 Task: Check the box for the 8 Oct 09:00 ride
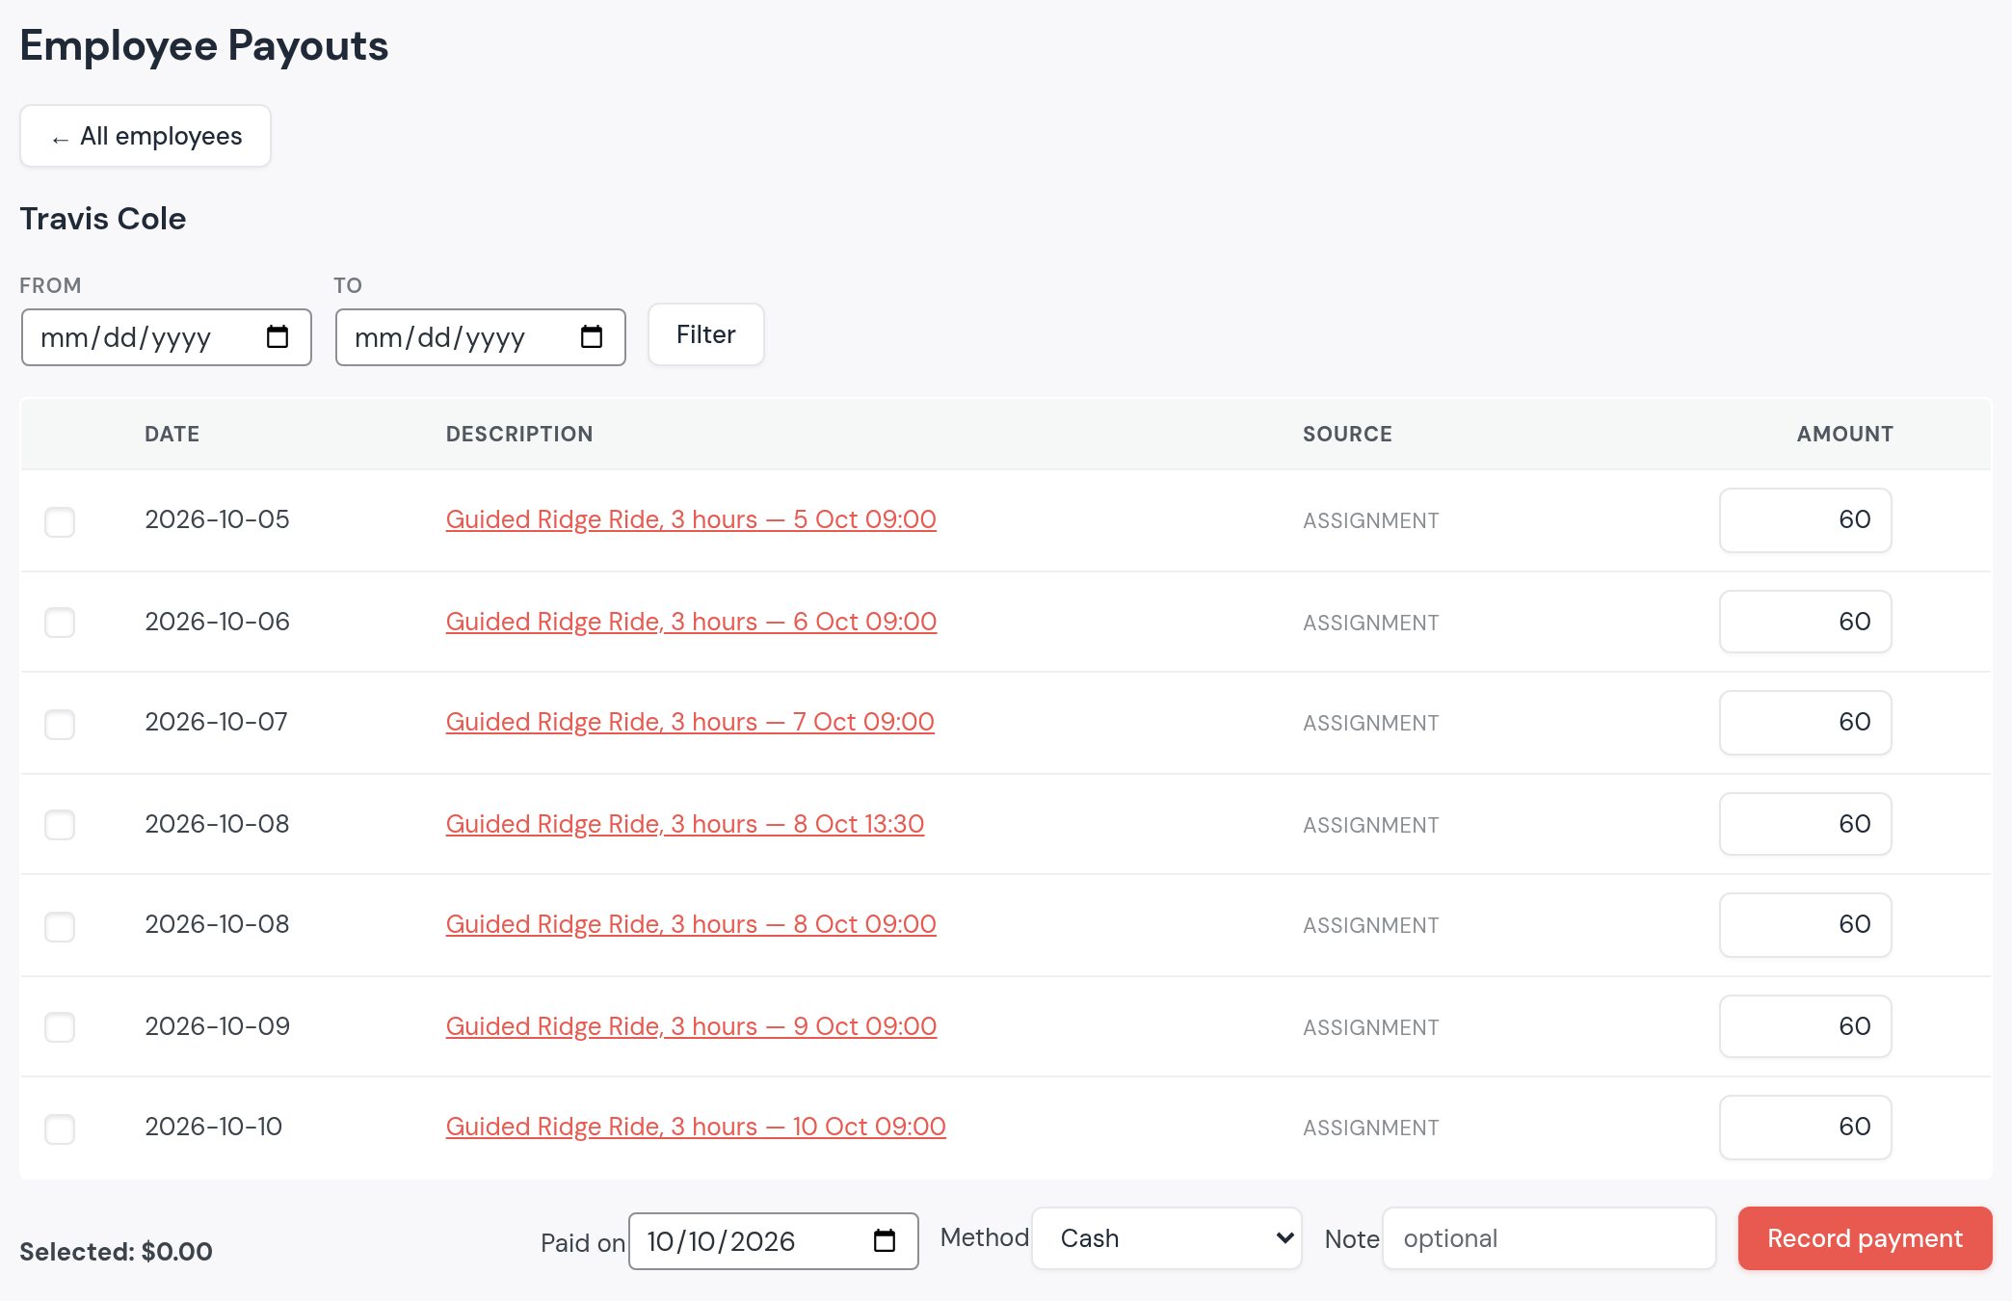pyautogui.click(x=60, y=926)
